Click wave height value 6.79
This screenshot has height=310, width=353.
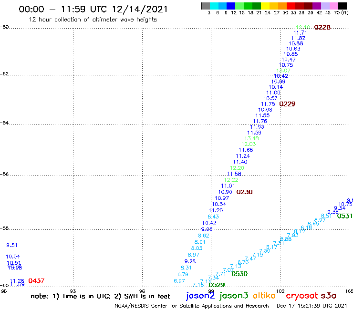coord(183,274)
